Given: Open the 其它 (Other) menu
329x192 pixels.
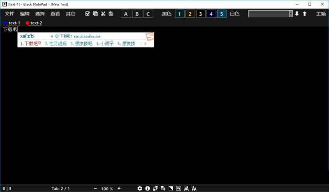Looking at the screenshot, I should (x=70, y=14).
